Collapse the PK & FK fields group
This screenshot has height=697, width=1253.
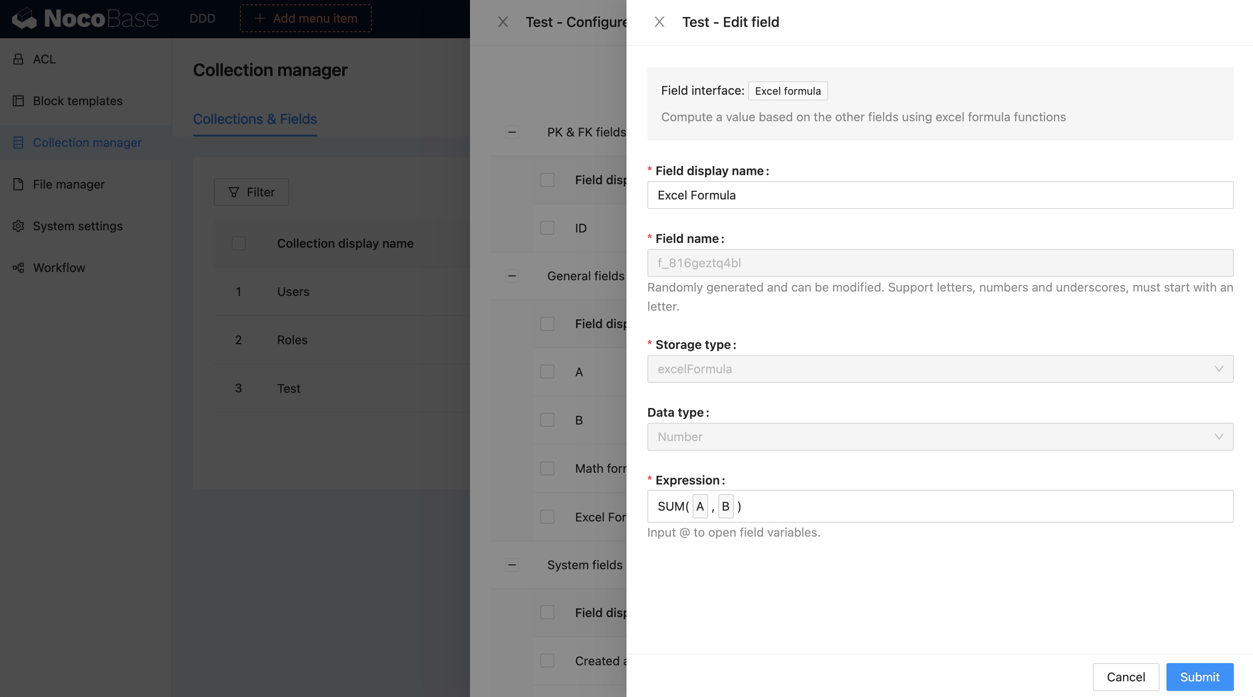tap(512, 132)
